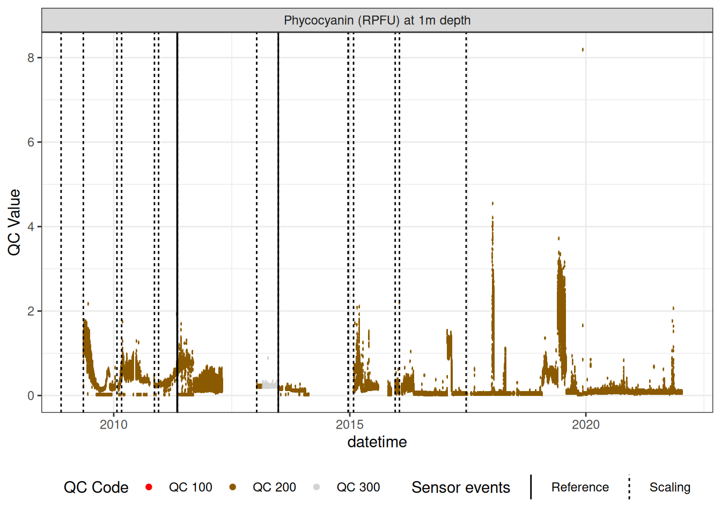Toggle the QC 100 legend label
The image size is (721, 515).
tap(190, 487)
